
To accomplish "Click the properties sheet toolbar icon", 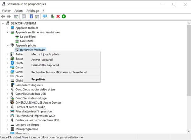I will click(24, 16).
